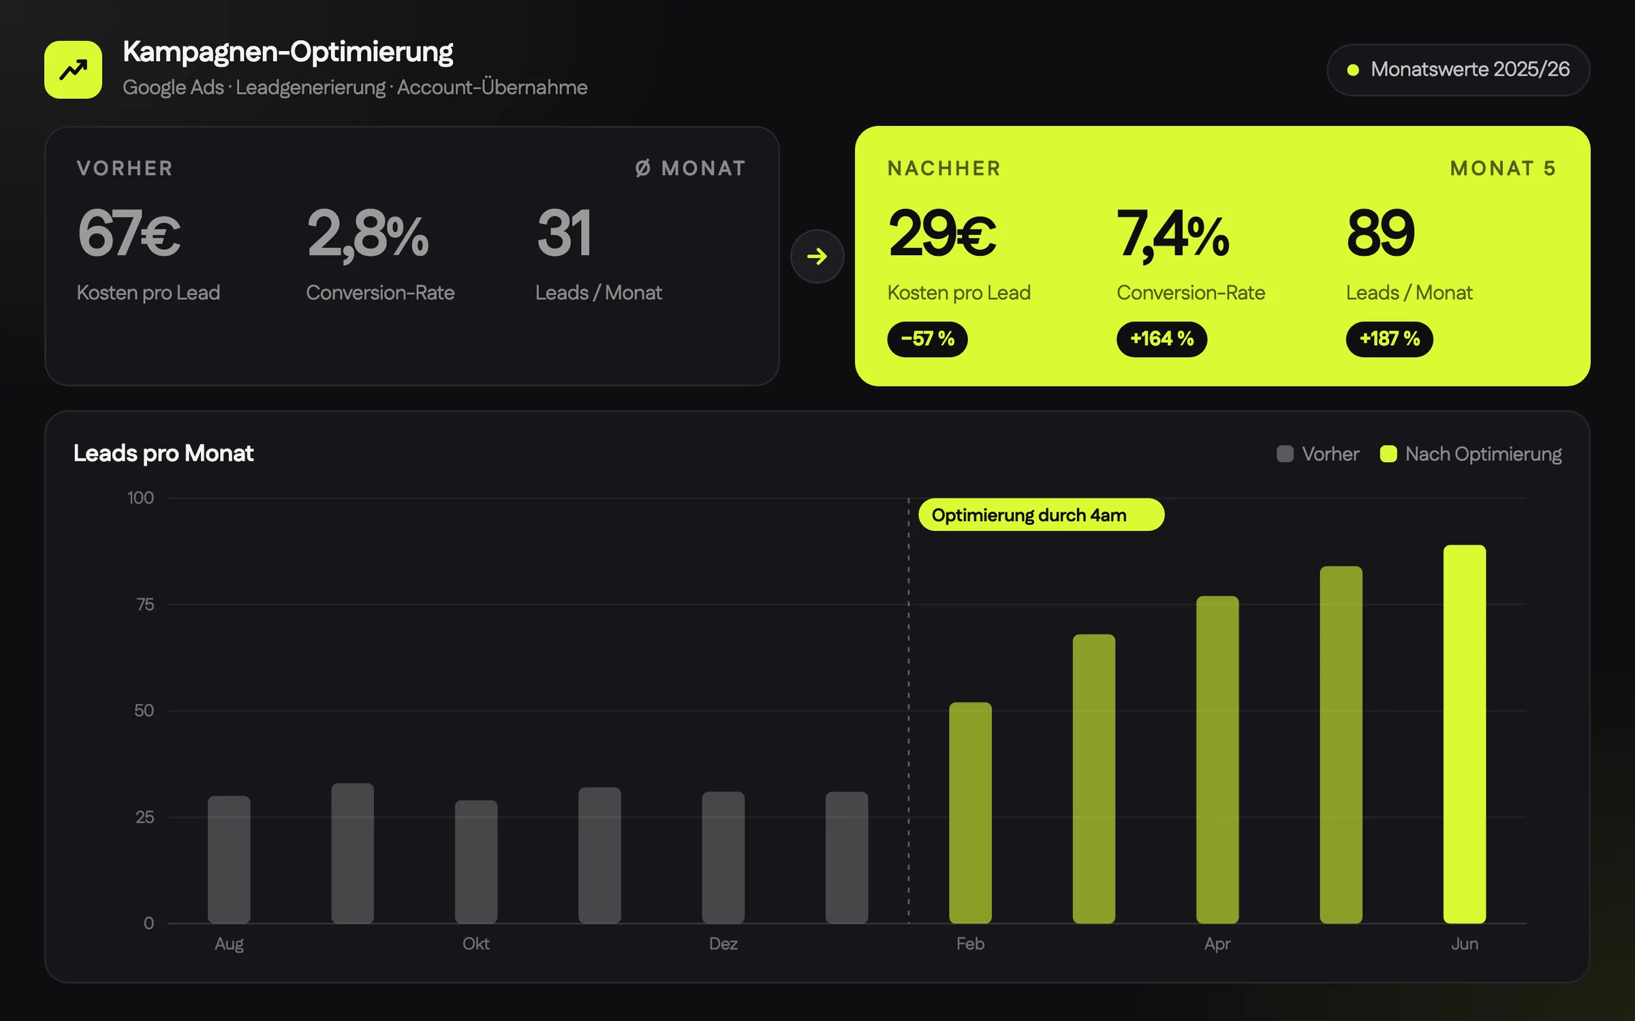
Task: Click the 67€ value in Vorher card
Action: pos(129,233)
